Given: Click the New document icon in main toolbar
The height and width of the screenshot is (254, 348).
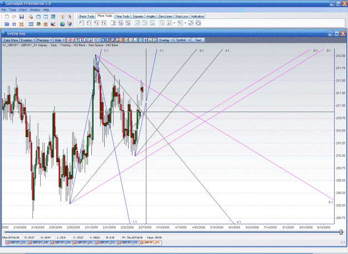Looking at the screenshot, I should (7, 17).
